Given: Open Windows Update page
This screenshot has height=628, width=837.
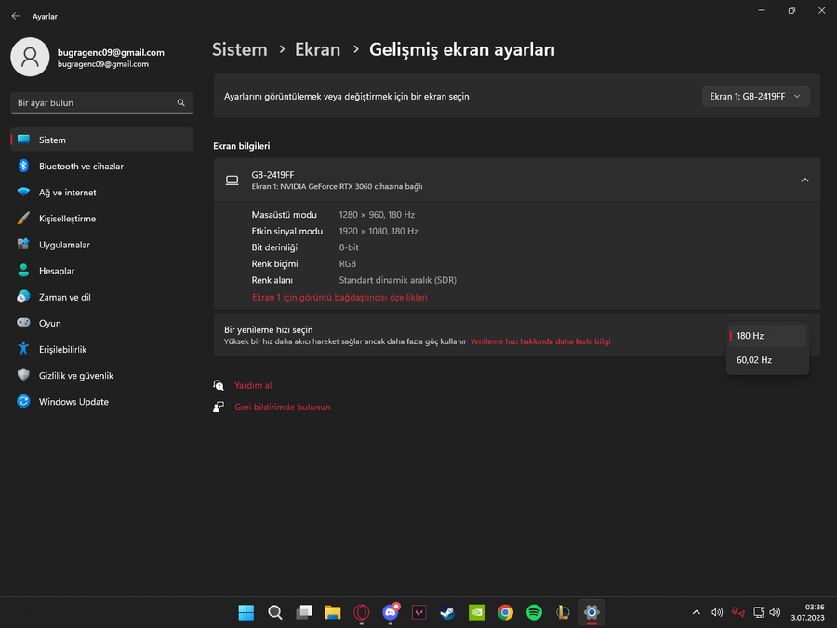Looking at the screenshot, I should click(101, 402).
